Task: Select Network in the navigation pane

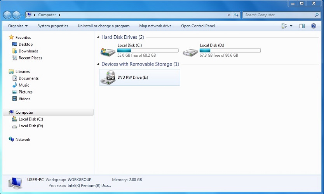Action: tap(23, 140)
